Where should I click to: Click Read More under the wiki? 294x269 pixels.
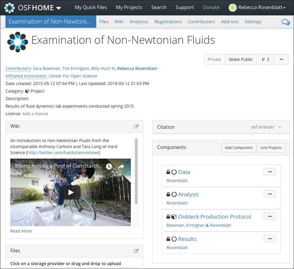tap(21, 231)
